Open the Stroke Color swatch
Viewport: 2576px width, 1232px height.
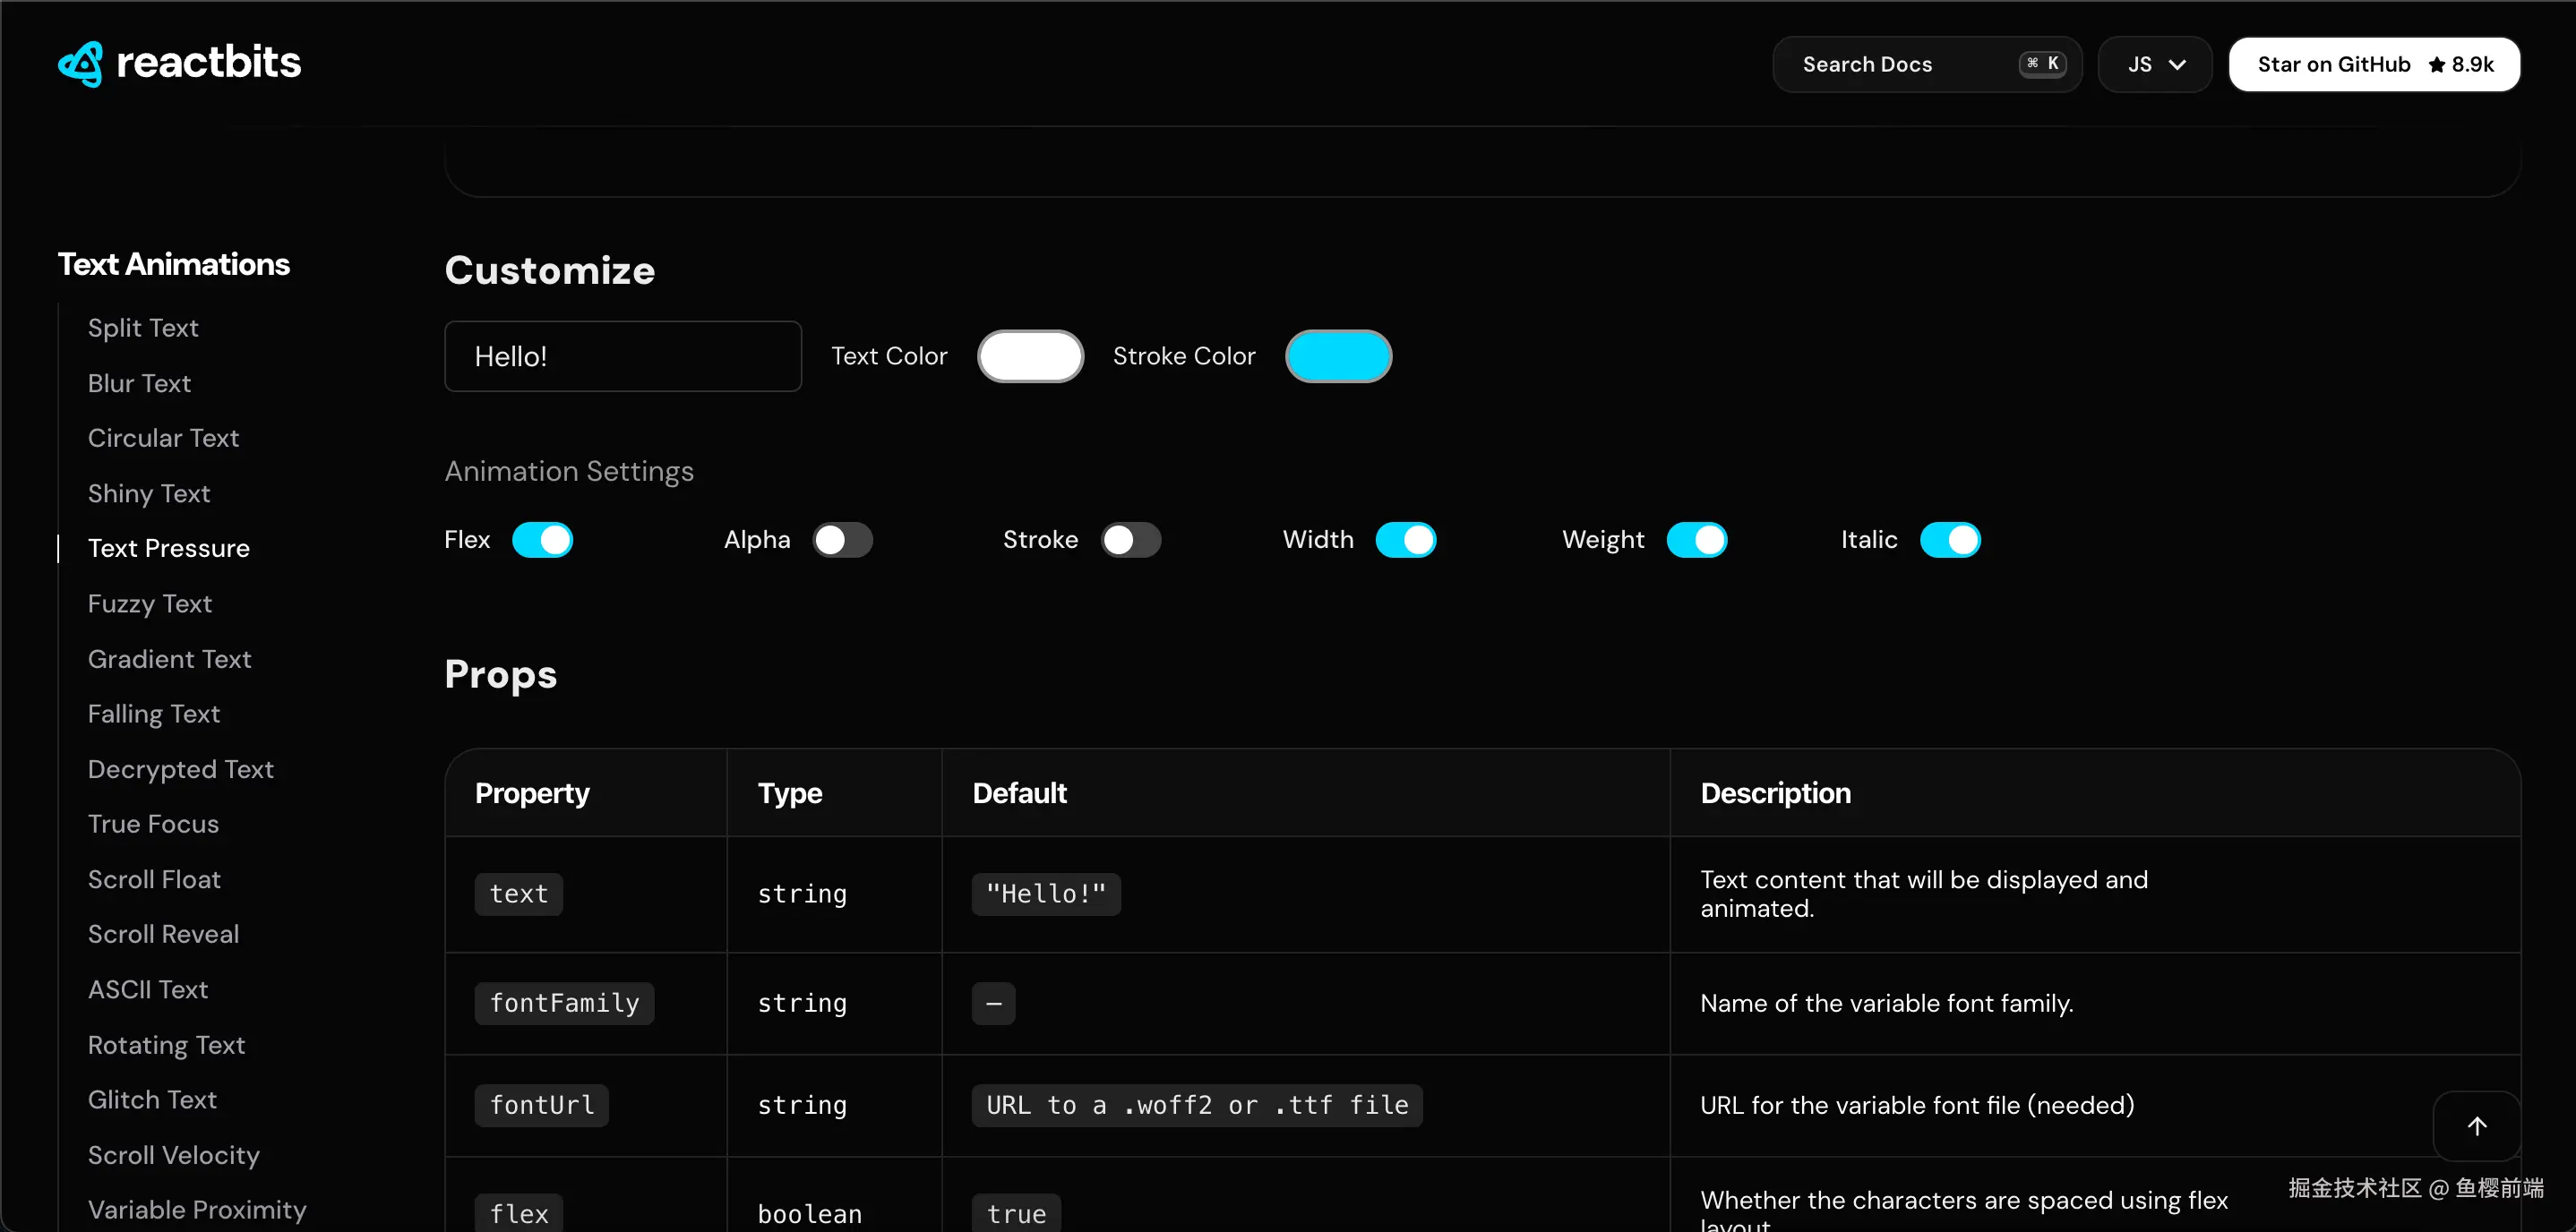(x=1338, y=356)
